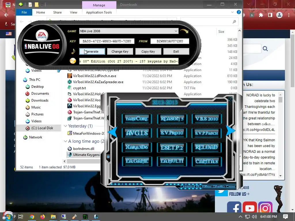Screen dimensions: 295x221
Task: Select the Manage contextual tab
Action: click(x=99, y=5)
